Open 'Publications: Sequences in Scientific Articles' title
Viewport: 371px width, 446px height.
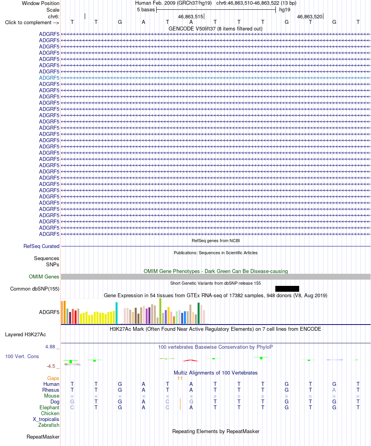point(216,253)
